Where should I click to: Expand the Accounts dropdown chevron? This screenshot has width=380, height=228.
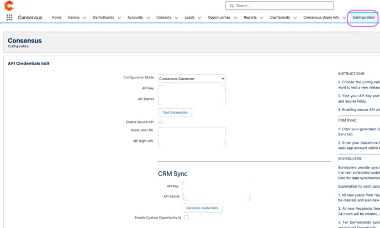tap(148, 18)
